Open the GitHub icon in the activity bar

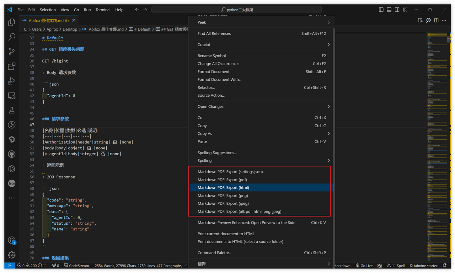[x=12, y=154]
